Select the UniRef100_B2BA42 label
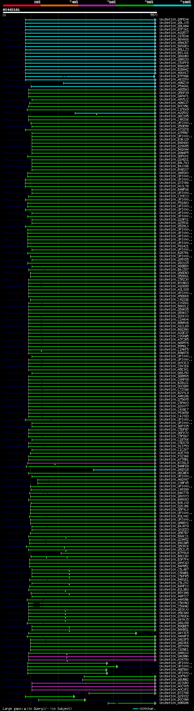The height and width of the screenshot is (711, 194). (174, 70)
